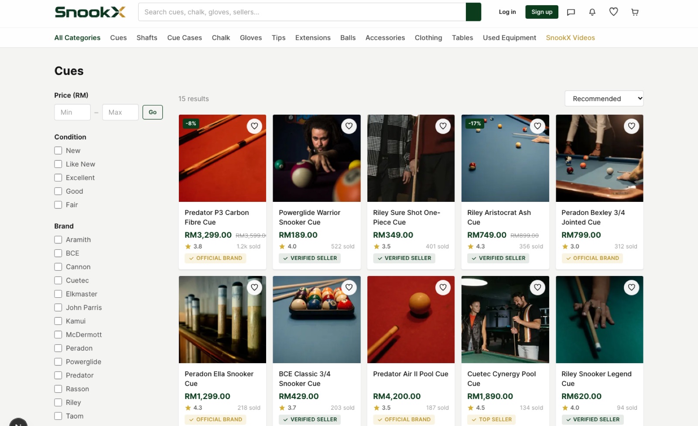The image size is (698, 426).
Task: Check the New condition filter
Action: coord(58,150)
